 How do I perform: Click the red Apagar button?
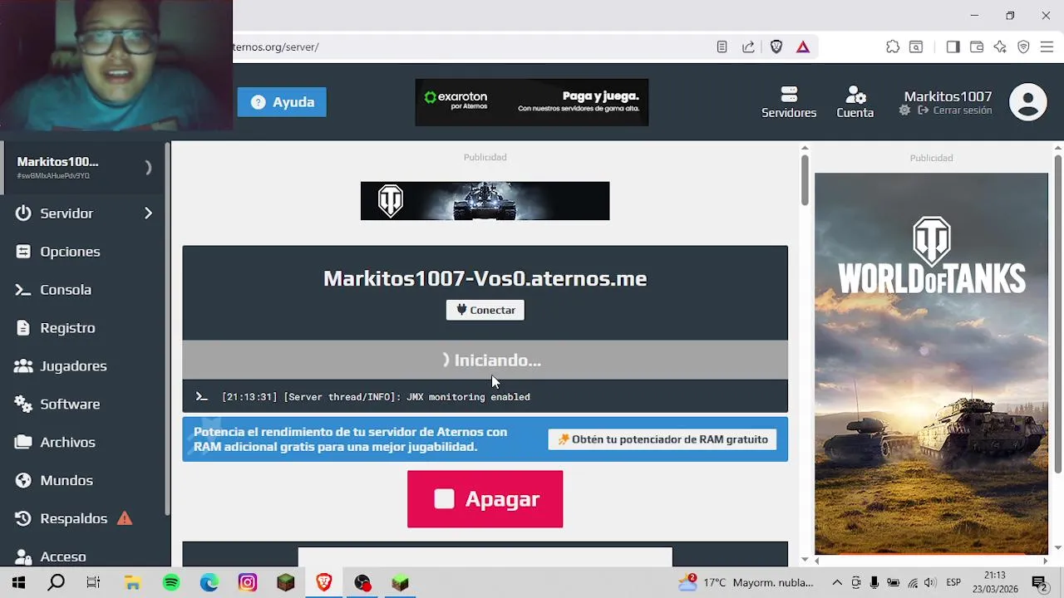click(x=485, y=499)
